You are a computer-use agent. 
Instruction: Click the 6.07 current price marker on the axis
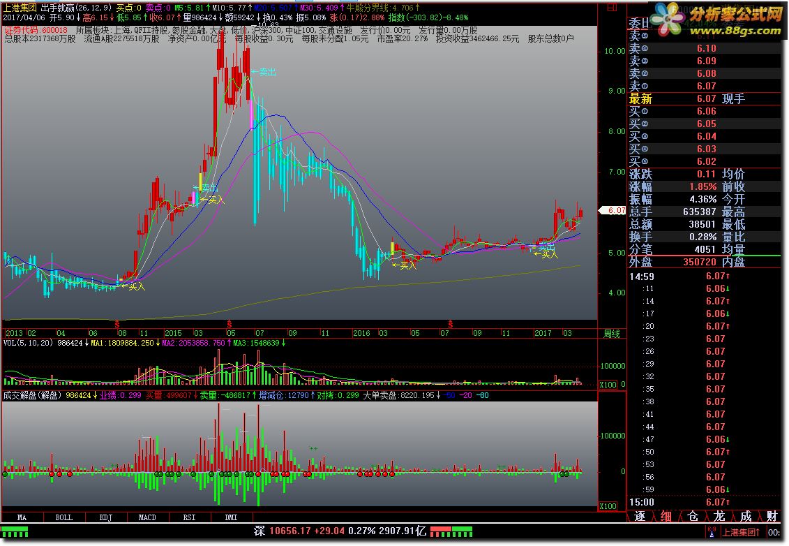[x=613, y=211]
